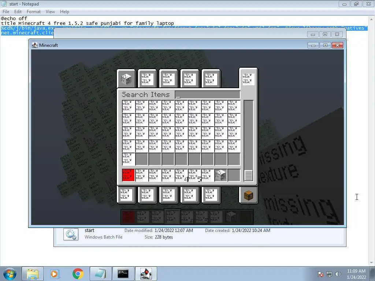This screenshot has width=375, height=281.
Task: Minimize the Notepad window
Action: tap(344, 4)
